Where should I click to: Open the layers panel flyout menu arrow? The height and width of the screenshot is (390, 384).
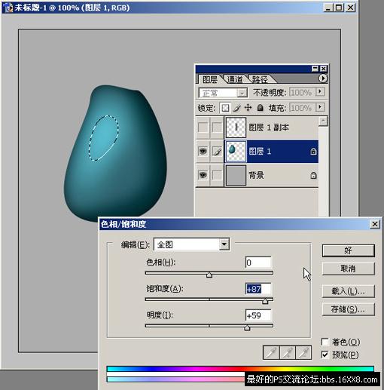323,78
